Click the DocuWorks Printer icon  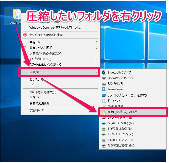click(x=104, y=78)
